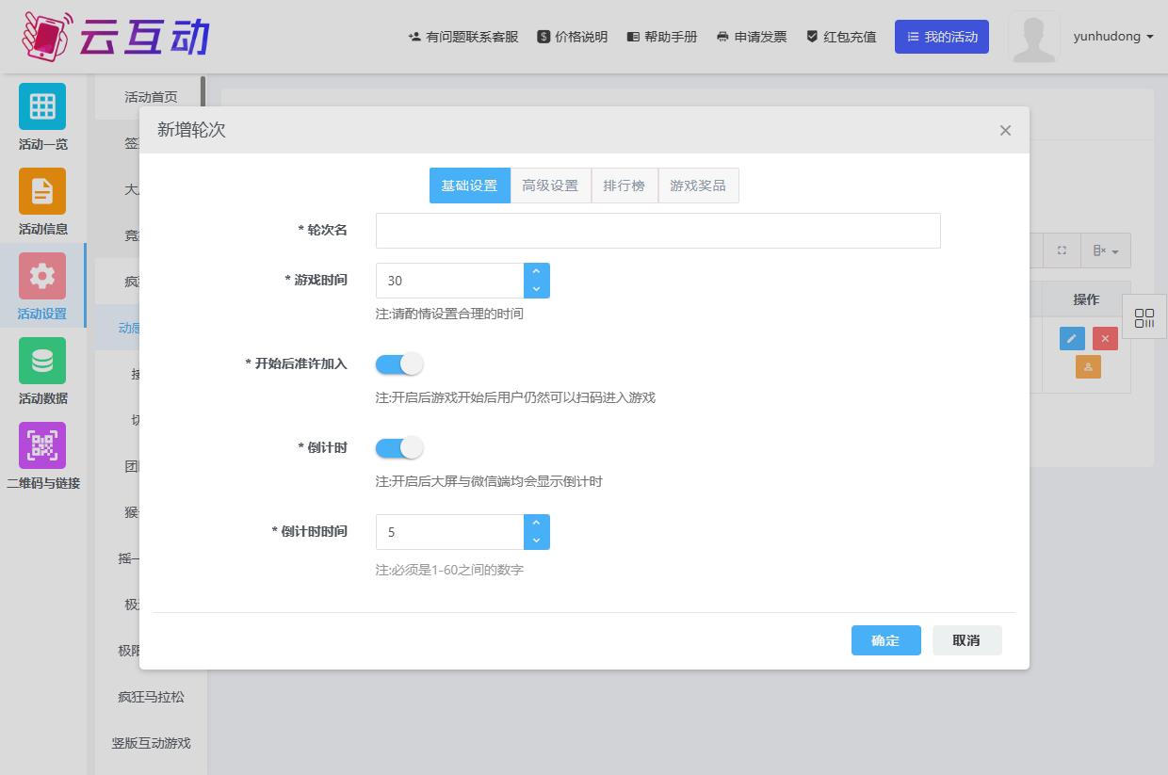Screen dimensions: 1168x775
Task: Open the 活动数据 database icon
Action: click(x=42, y=361)
